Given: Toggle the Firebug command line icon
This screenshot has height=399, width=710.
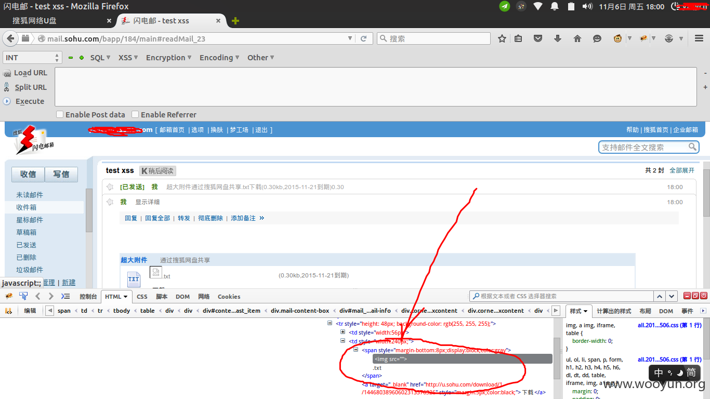Looking at the screenshot, I should [65, 296].
